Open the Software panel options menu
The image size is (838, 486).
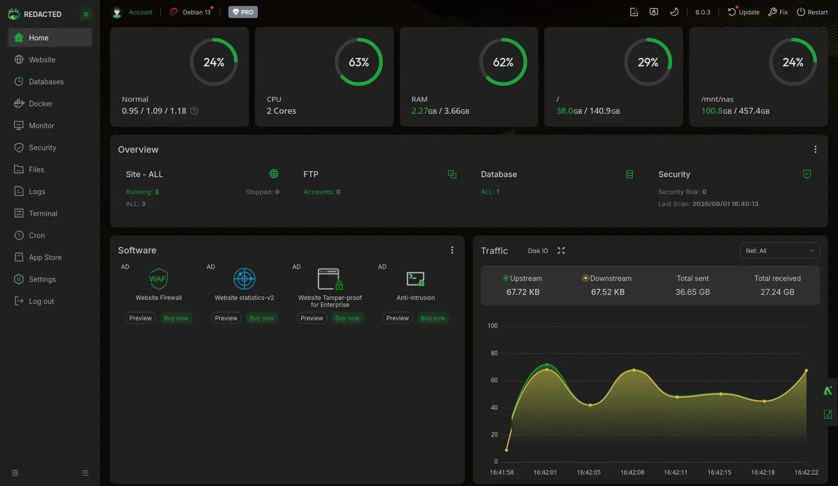[452, 250]
